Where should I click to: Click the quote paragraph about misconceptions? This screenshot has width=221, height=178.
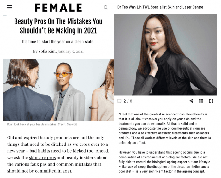click(x=164, y=128)
